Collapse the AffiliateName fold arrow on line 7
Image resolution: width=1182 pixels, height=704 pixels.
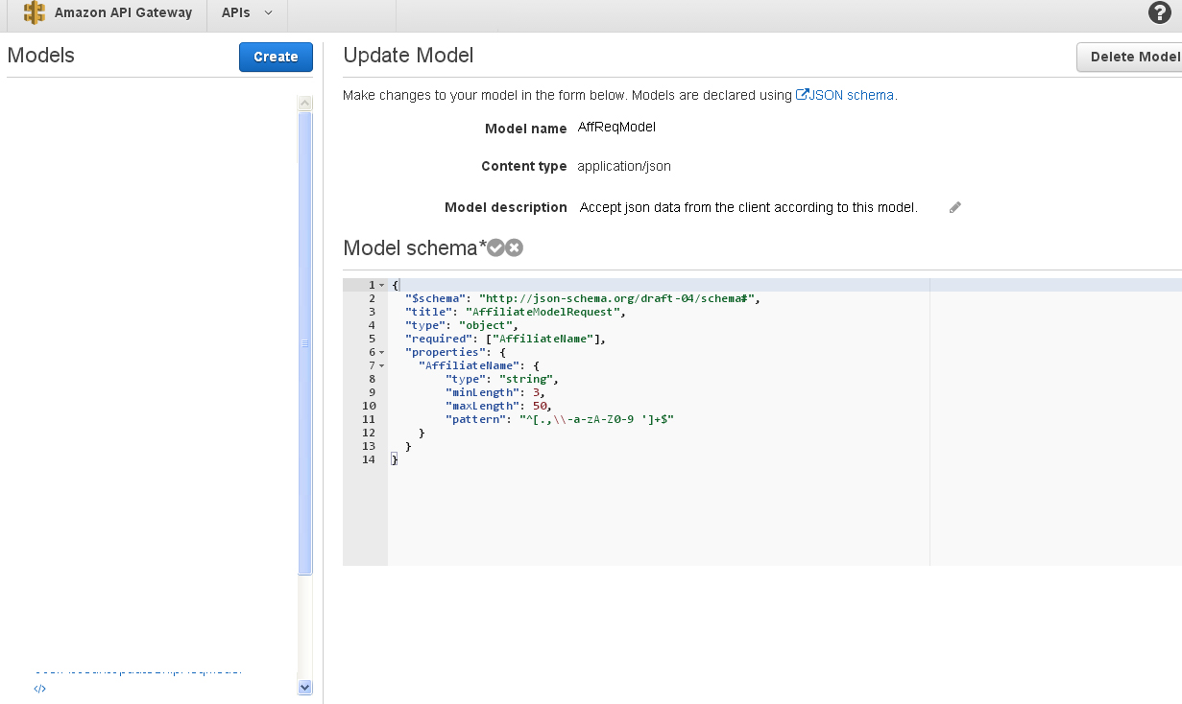point(381,366)
